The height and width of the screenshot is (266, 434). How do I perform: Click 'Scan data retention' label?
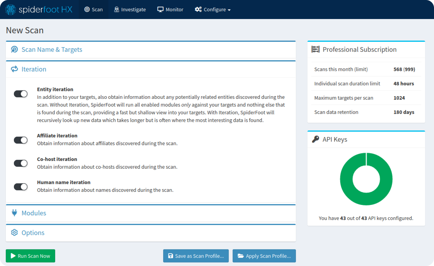click(x=336, y=112)
